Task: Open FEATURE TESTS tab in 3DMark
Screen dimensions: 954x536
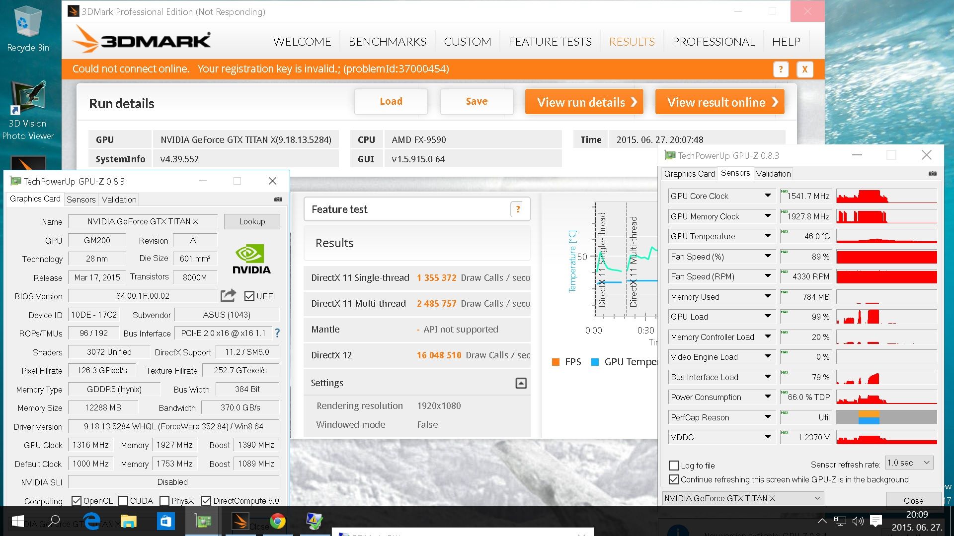Action: point(550,42)
